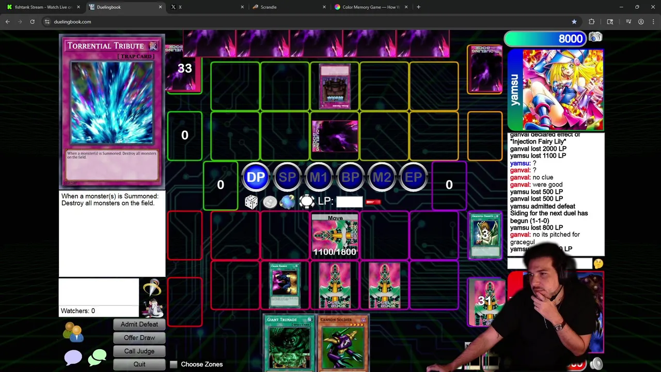Go to Main Phase 2 M2 button

(382, 178)
